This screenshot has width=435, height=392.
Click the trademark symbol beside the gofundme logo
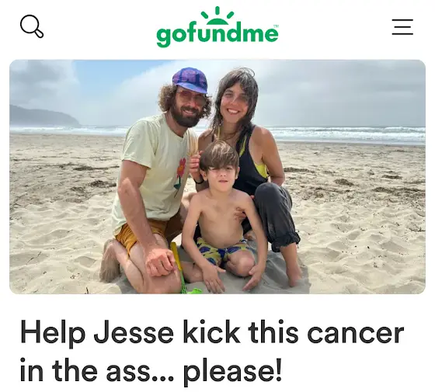coord(276,26)
